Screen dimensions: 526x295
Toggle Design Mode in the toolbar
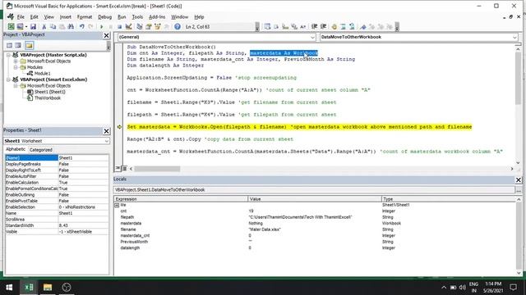[128, 26]
